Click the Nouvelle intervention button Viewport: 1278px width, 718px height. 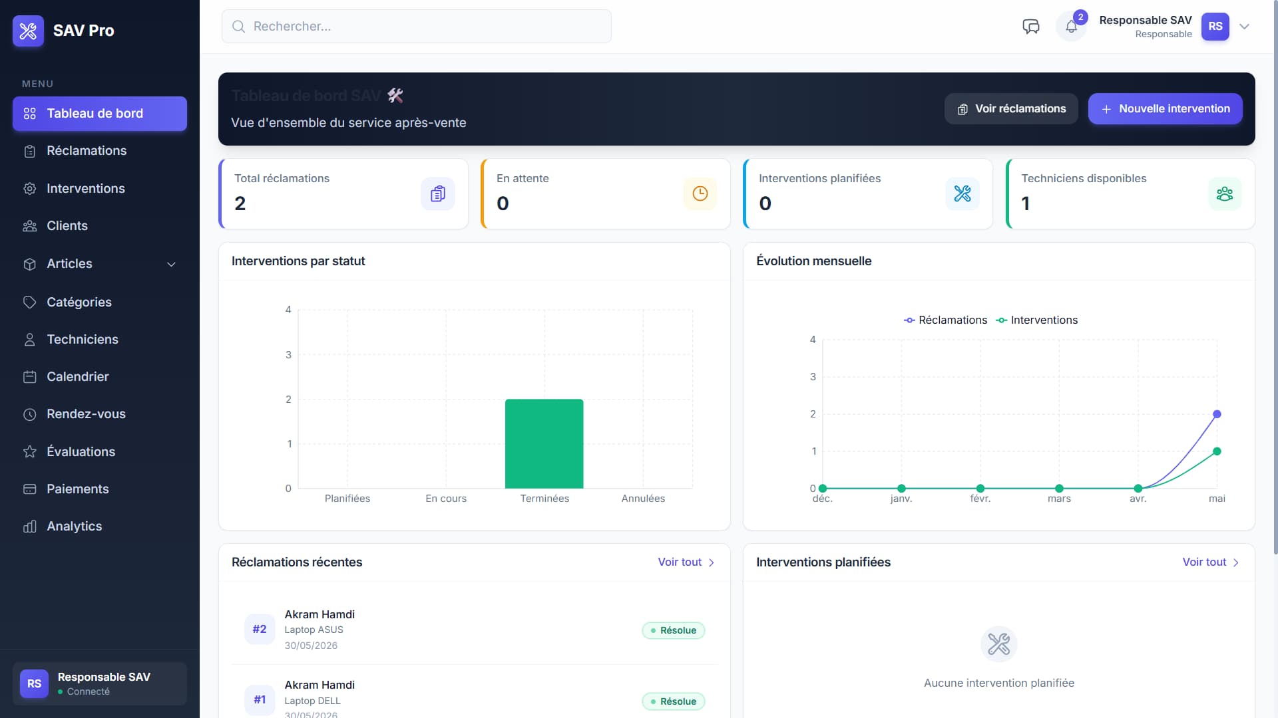pos(1165,109)
